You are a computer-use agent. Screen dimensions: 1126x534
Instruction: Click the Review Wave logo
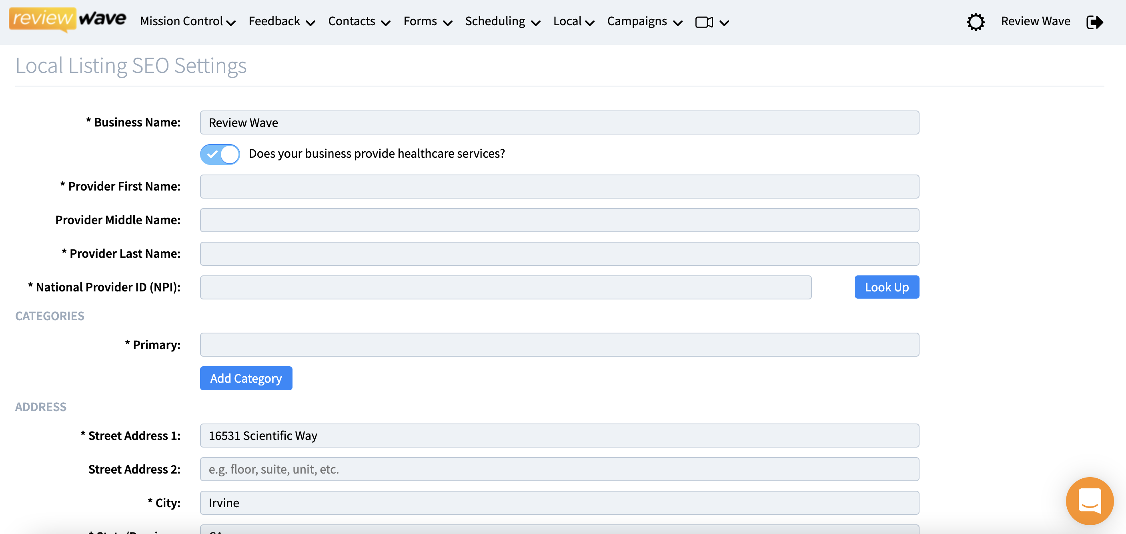pyautogui.click(x=67, y=19)
